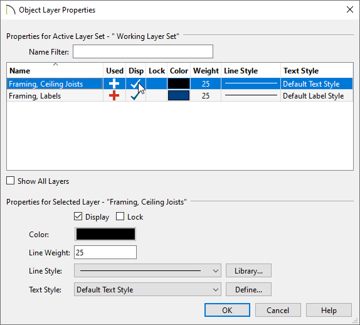Enable the Show All Layers checkbox
This screenshot has height=325, width=360.
(10, 181)
